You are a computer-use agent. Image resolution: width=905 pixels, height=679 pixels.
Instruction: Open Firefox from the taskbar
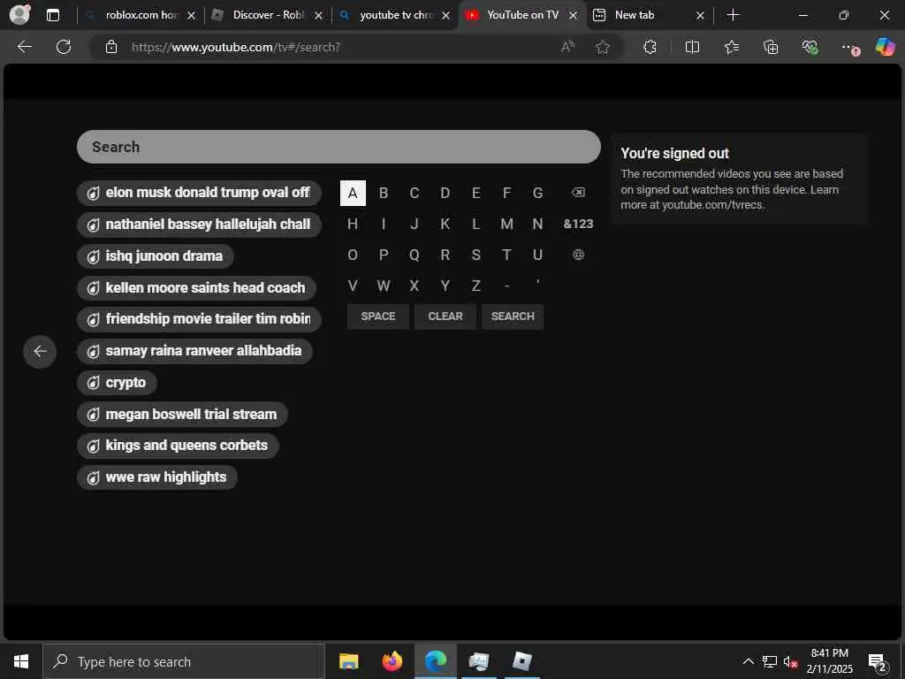(x=392, y=661)
